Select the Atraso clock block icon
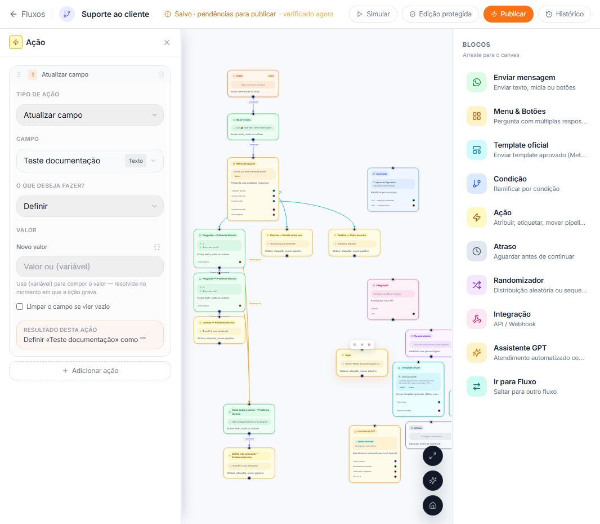 click(477, 251)
